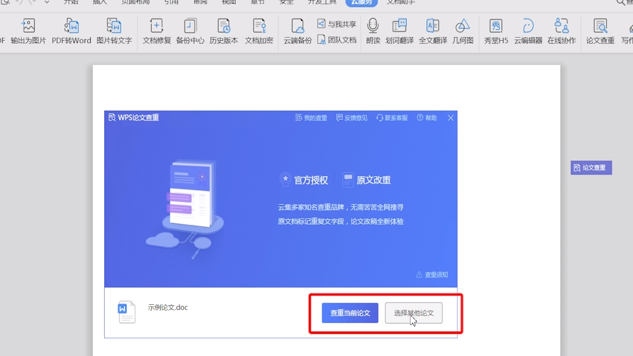
Task: Click 反馈意见 feedback link
Action: [351, 118]
